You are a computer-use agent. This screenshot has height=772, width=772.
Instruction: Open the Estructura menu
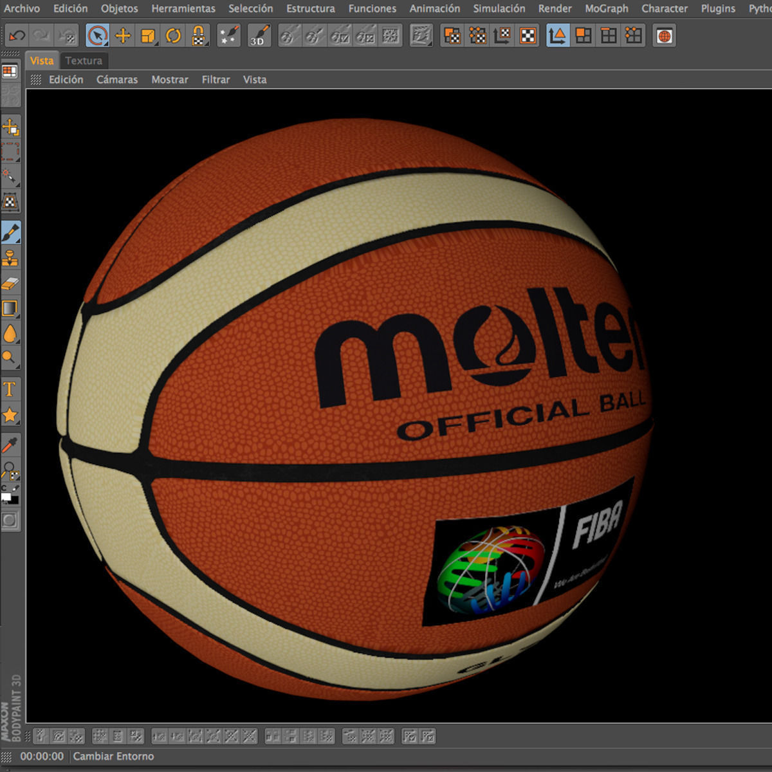pyautogui.click(x=311, y=8)
